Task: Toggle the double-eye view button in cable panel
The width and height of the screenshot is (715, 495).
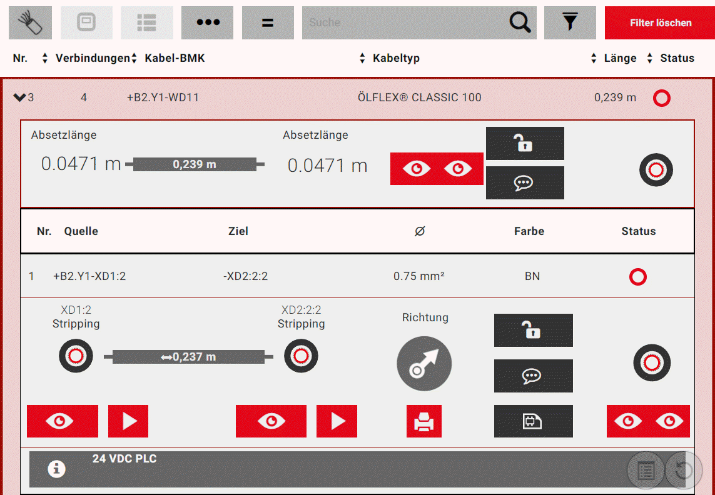Action: point(437,169)
